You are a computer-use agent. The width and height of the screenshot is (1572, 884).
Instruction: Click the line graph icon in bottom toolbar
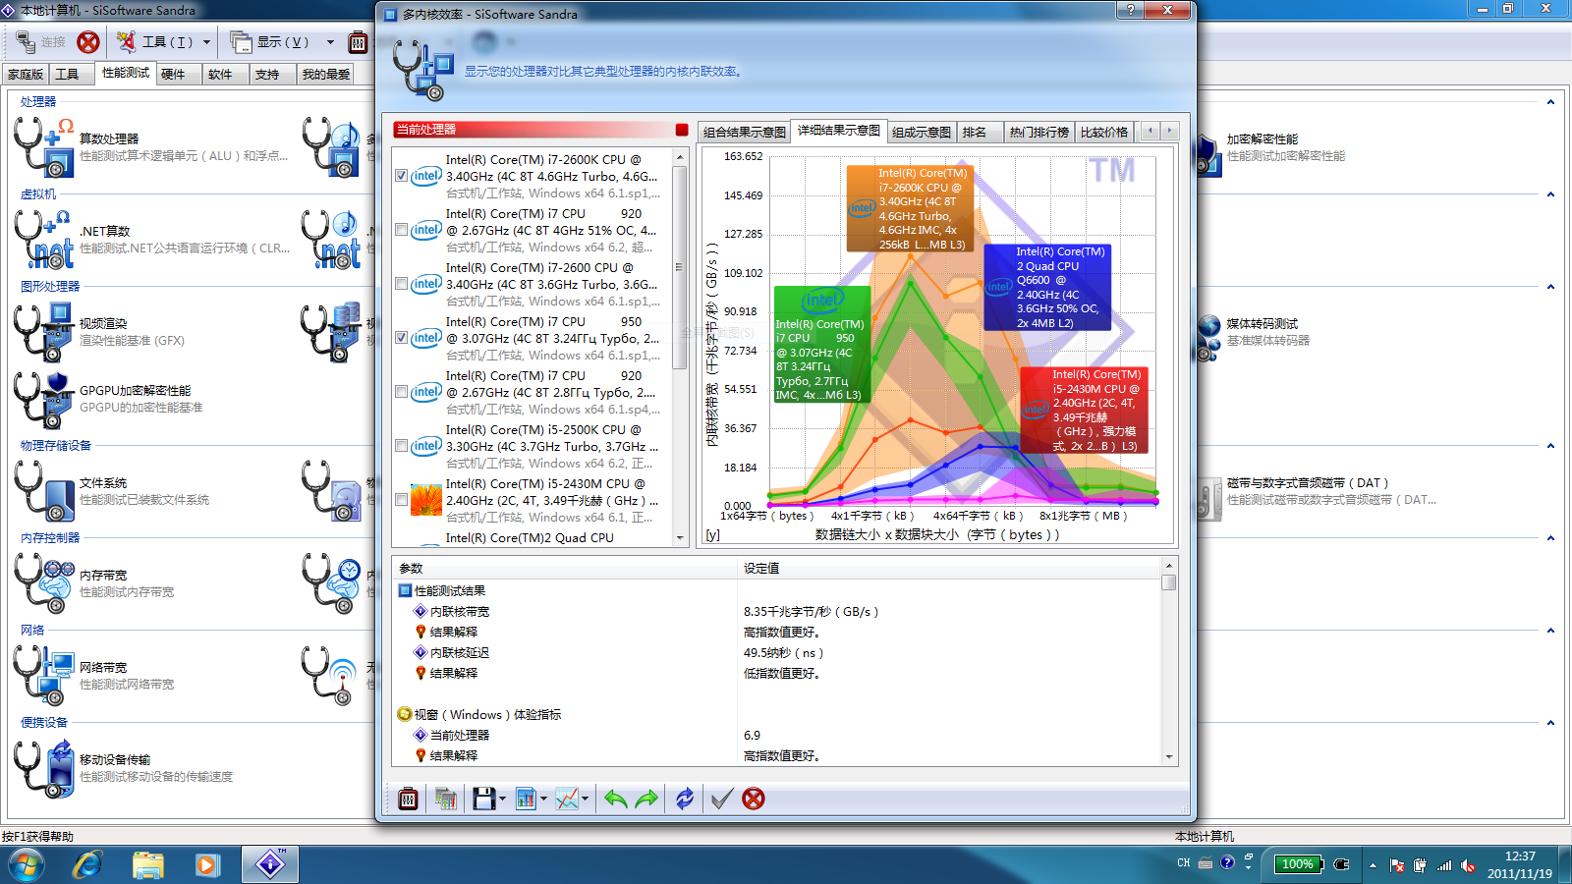567,799
